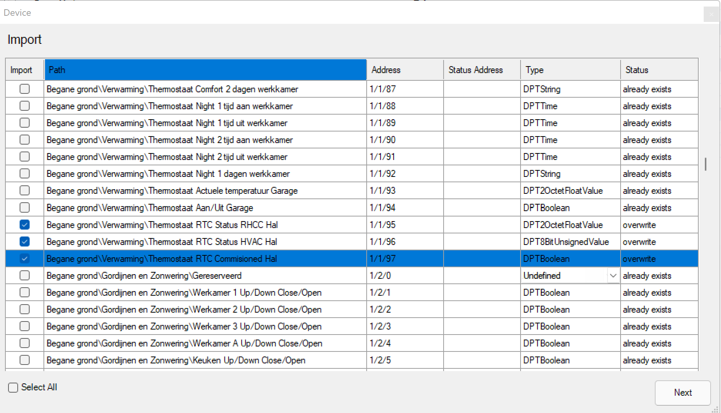Check Select All checkbox

point(13,387)
